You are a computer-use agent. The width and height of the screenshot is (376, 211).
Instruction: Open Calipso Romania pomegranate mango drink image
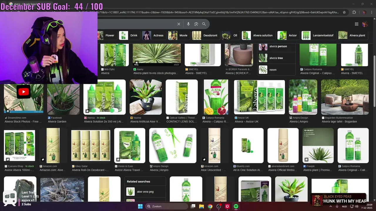point(216,97)
